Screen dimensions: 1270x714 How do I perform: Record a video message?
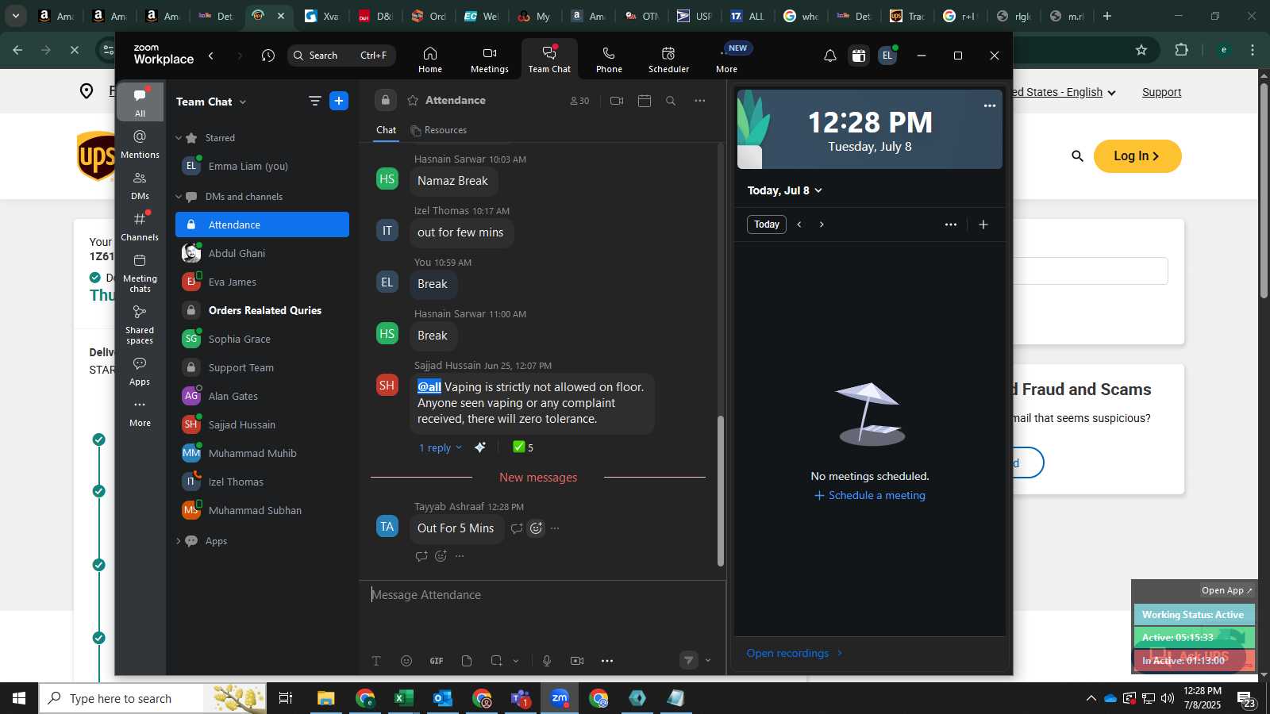click(577, 661)
